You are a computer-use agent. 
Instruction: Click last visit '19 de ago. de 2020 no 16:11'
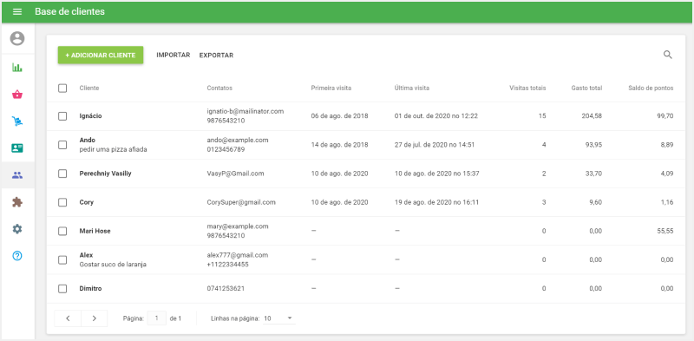436,202
